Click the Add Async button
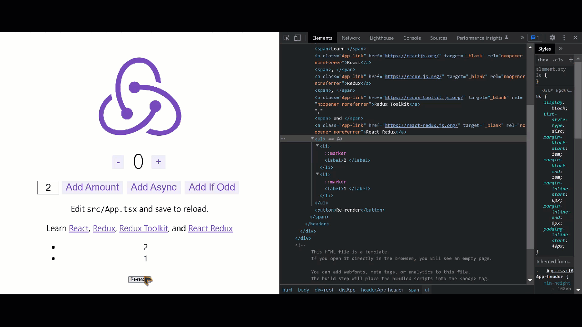The image size is (582, 327). [x=154, y=187]
